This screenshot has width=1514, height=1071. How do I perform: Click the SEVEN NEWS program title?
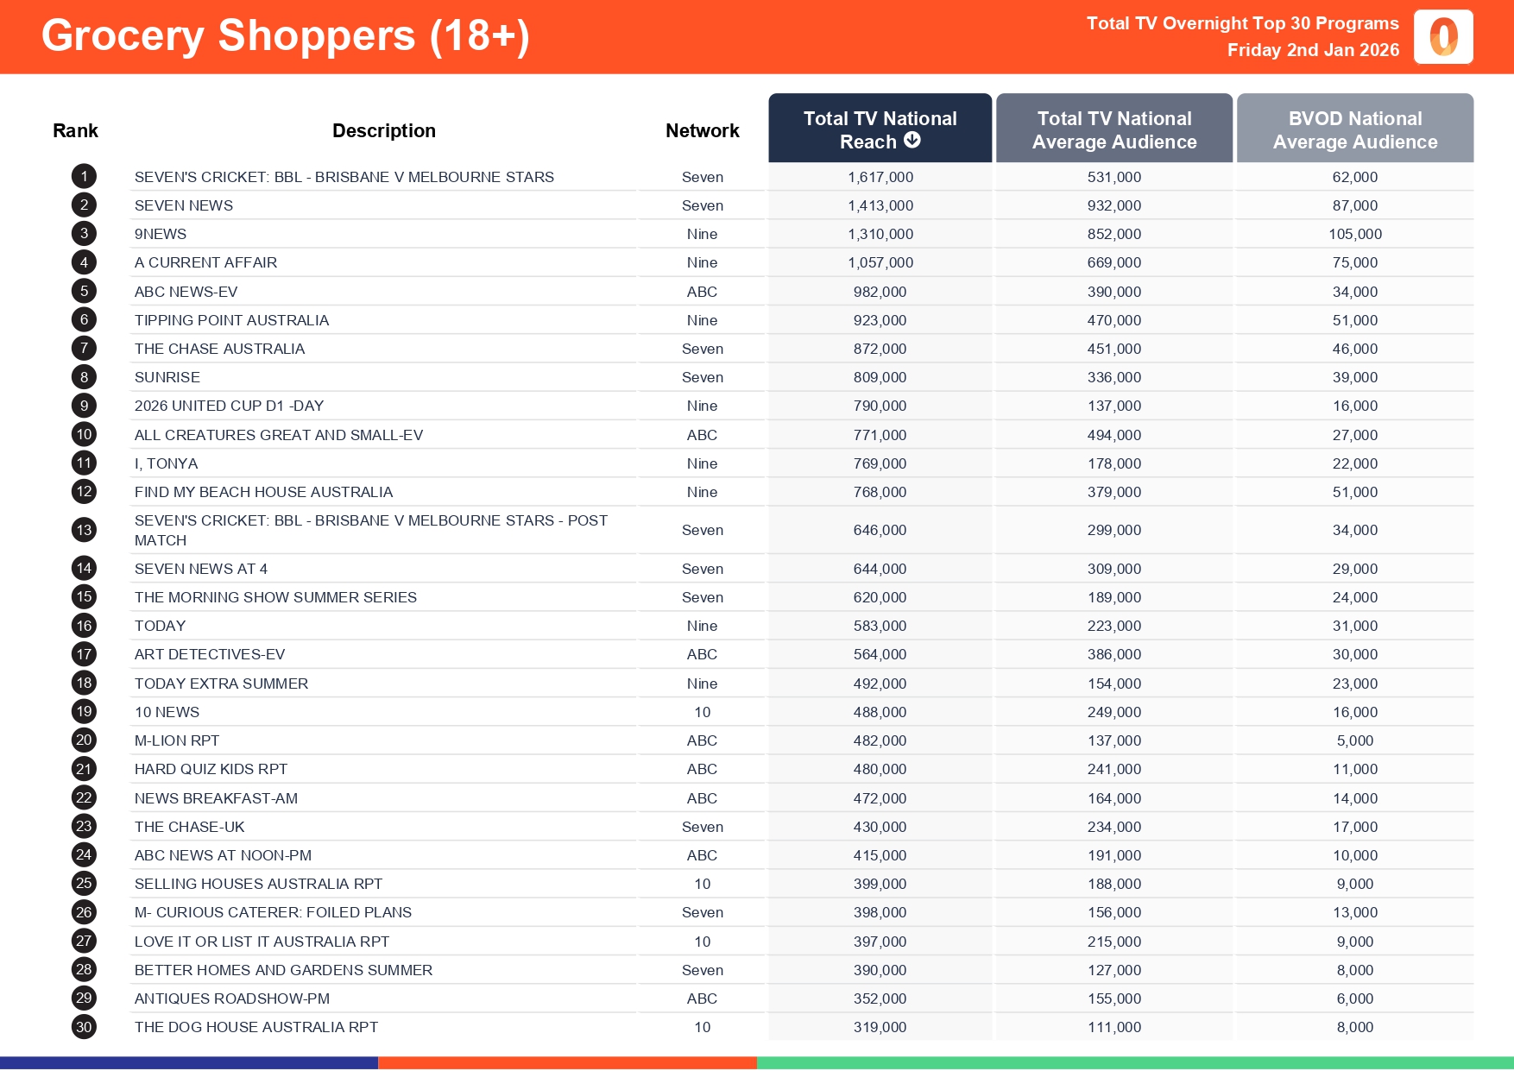184,205
